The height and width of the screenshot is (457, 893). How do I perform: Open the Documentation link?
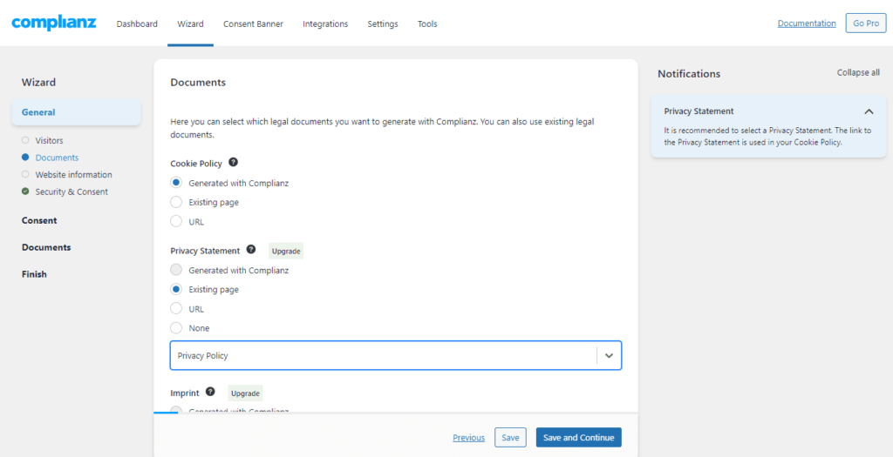click(807, 24)
